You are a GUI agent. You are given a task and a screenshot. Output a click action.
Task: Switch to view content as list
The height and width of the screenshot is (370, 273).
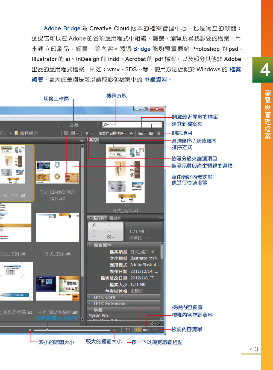coord(155,330)
